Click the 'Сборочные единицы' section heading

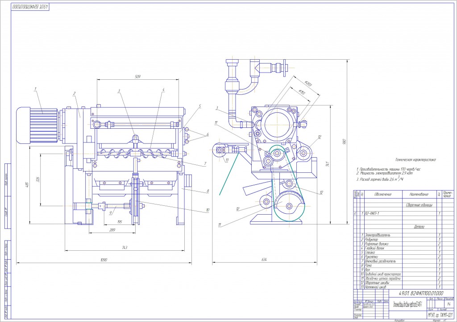click(419, 205)
